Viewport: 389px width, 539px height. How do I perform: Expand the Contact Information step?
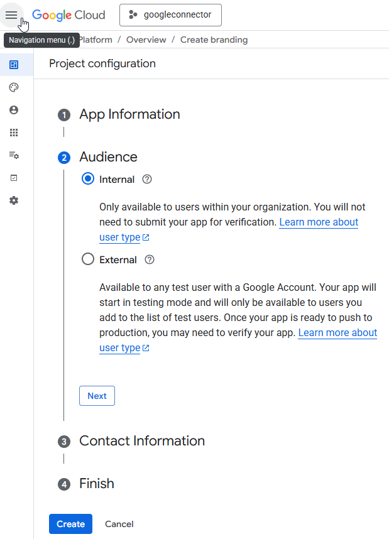pos(141,441)
